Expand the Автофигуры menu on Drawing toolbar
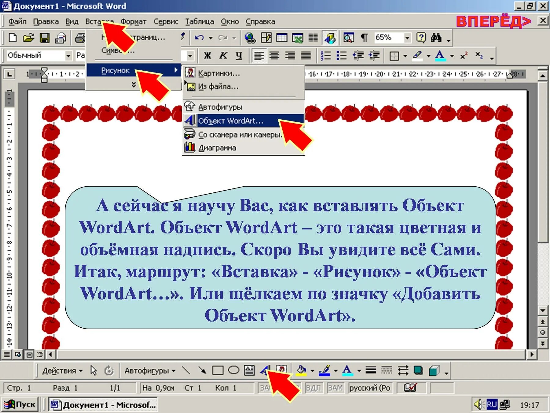Viewport: 550px width, 413px height. (x=150, y=371)
